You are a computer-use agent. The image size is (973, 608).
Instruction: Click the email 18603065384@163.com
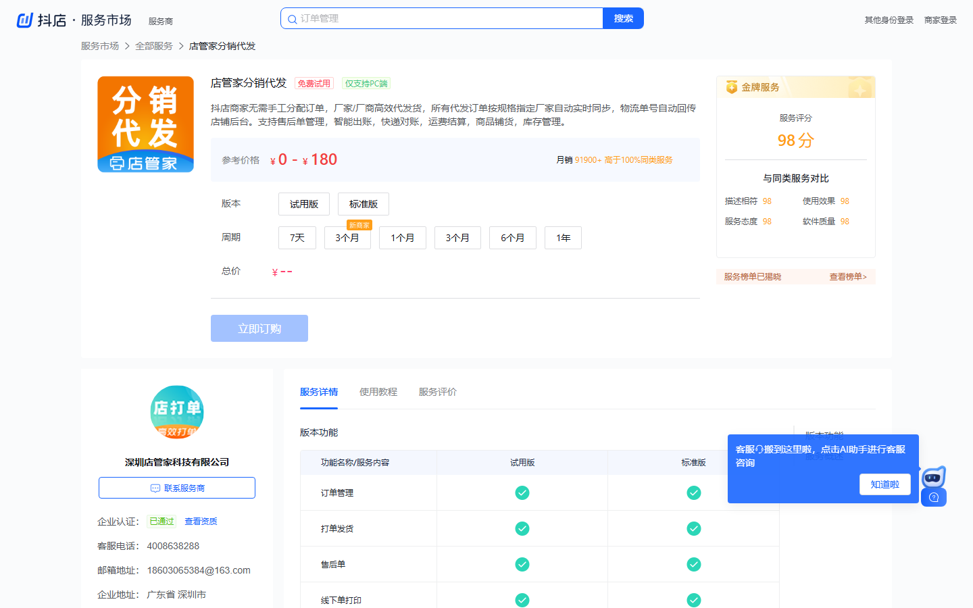(199, 570)
